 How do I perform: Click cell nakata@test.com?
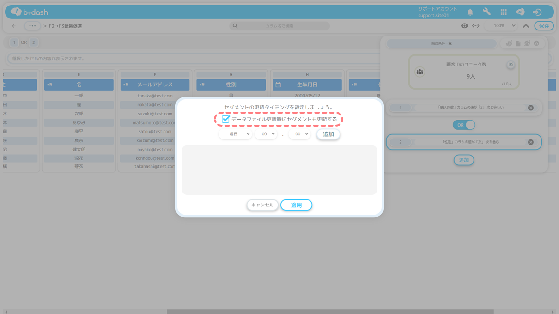click(x=155, y=105)
